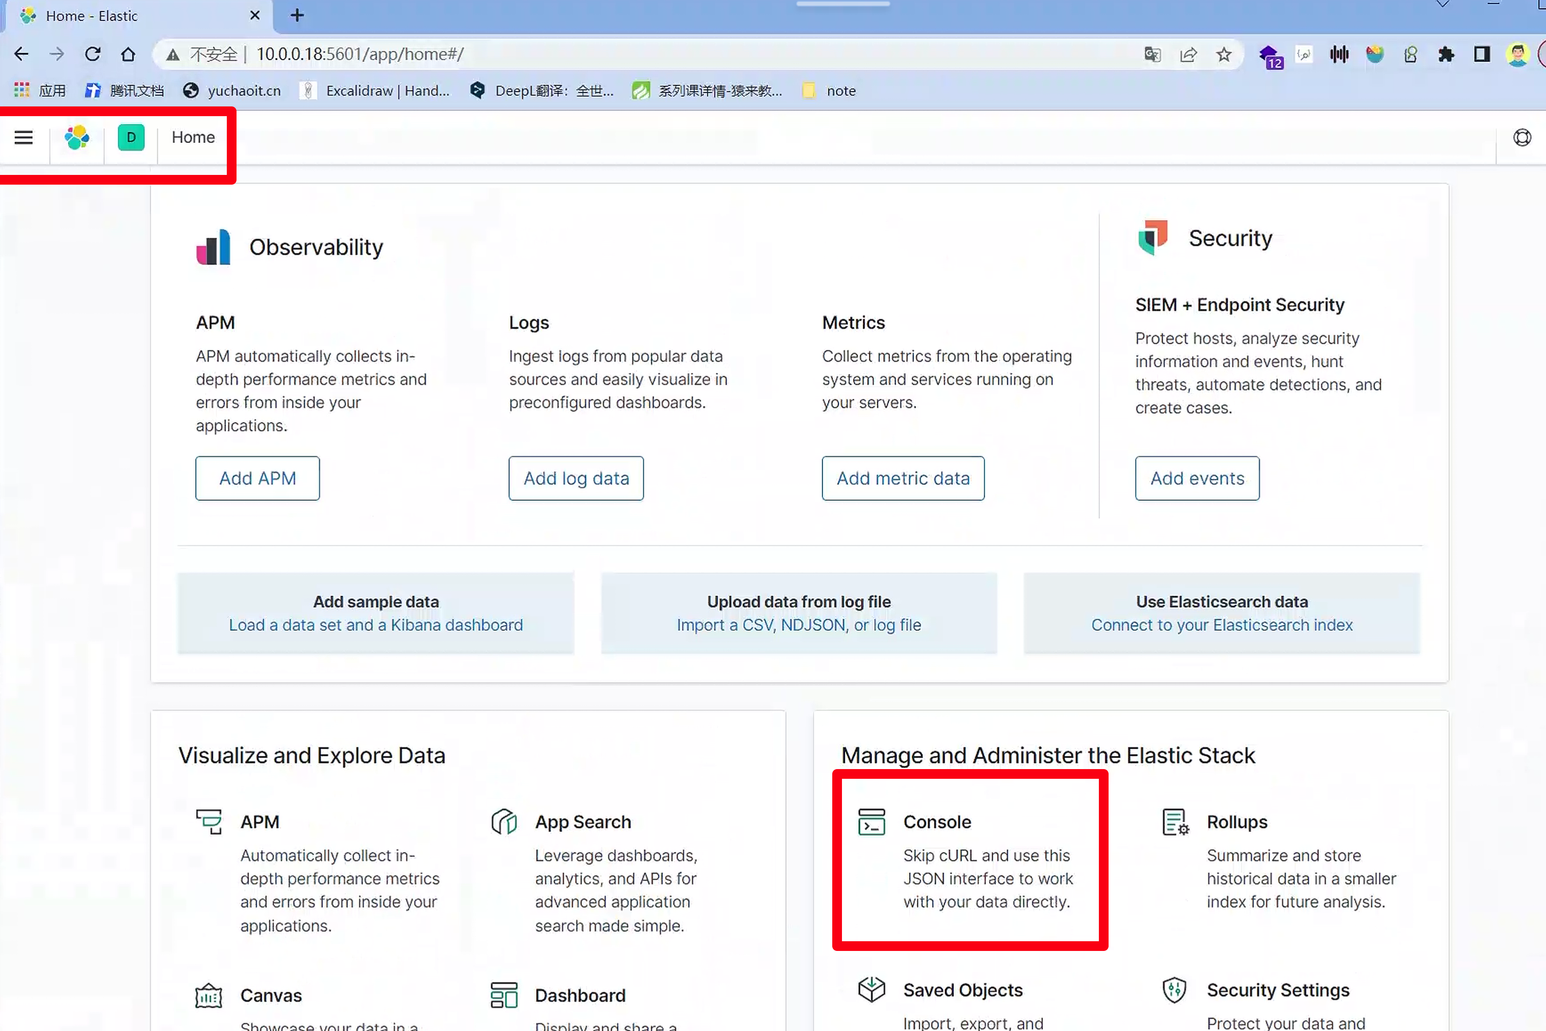Click the Rollups icon
The image size is (1546, 1031).
(x=1174, y=822)
